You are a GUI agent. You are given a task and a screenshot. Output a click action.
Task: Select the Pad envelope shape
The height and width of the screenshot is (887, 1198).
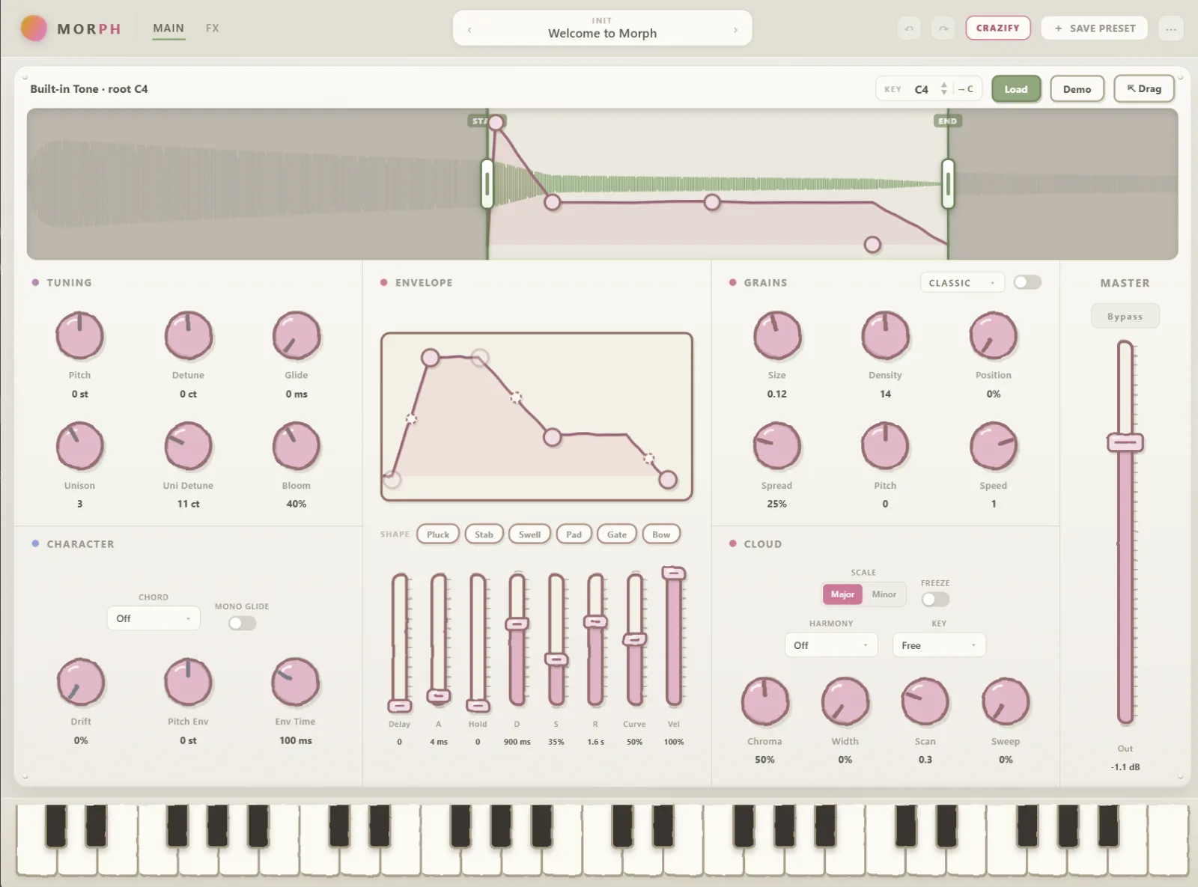click(574, 534)
